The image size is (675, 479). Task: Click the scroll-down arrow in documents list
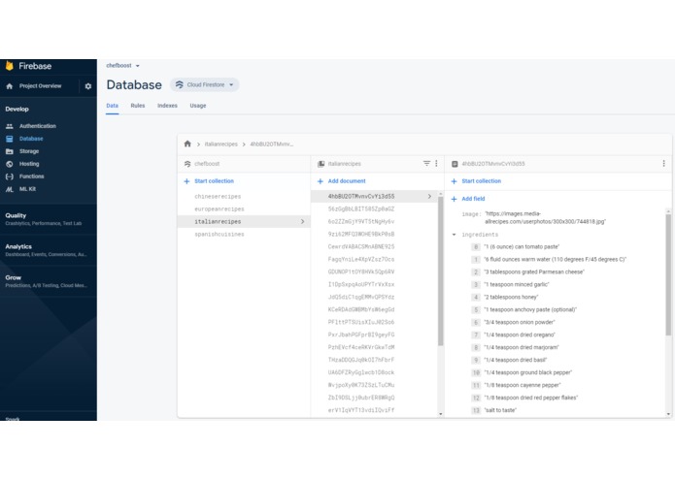440,414
